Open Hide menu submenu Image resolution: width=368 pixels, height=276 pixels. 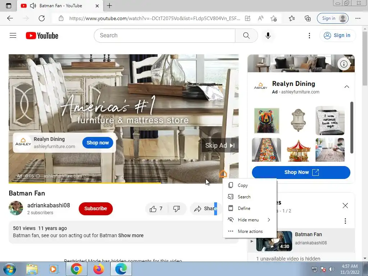[250, 220]
